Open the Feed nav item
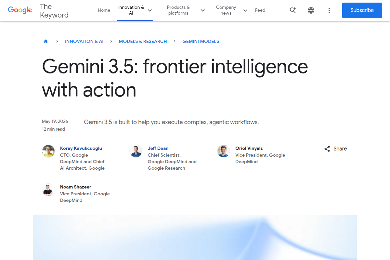Screen dimensions: 390x260 [x=260, y=10]
